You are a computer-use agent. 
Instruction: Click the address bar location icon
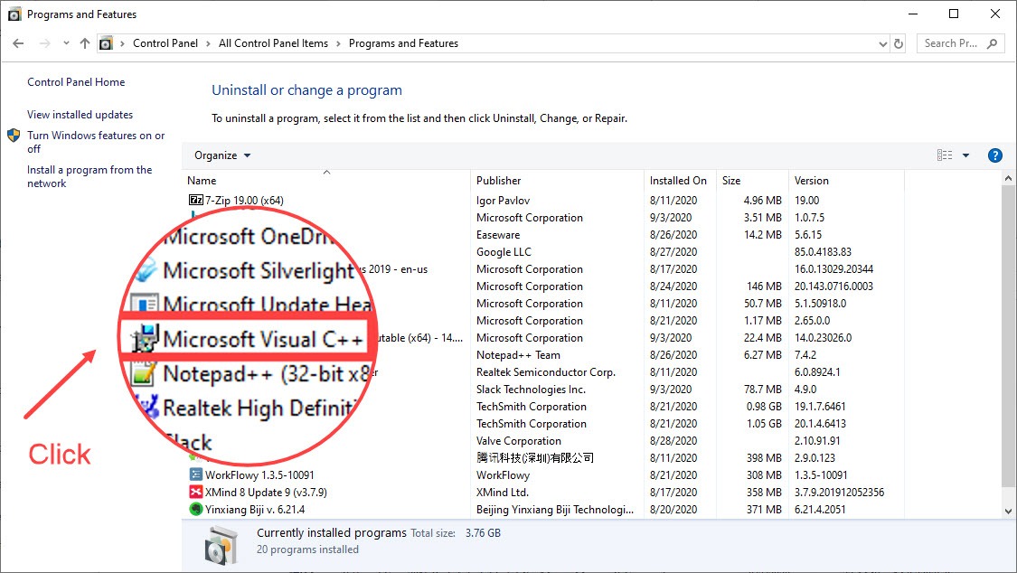click(106, 43)
